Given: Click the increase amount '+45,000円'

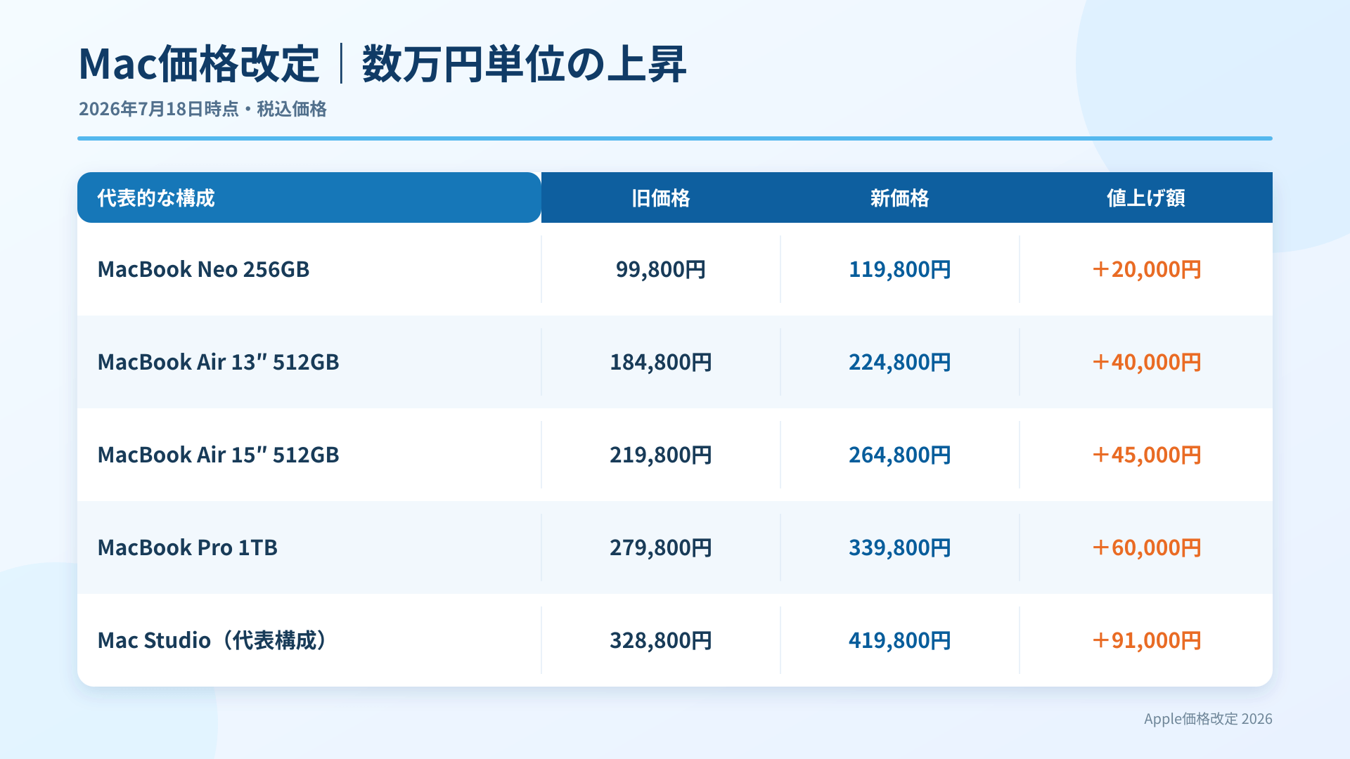Looking at the screenshot, I should click(1145, 455).
